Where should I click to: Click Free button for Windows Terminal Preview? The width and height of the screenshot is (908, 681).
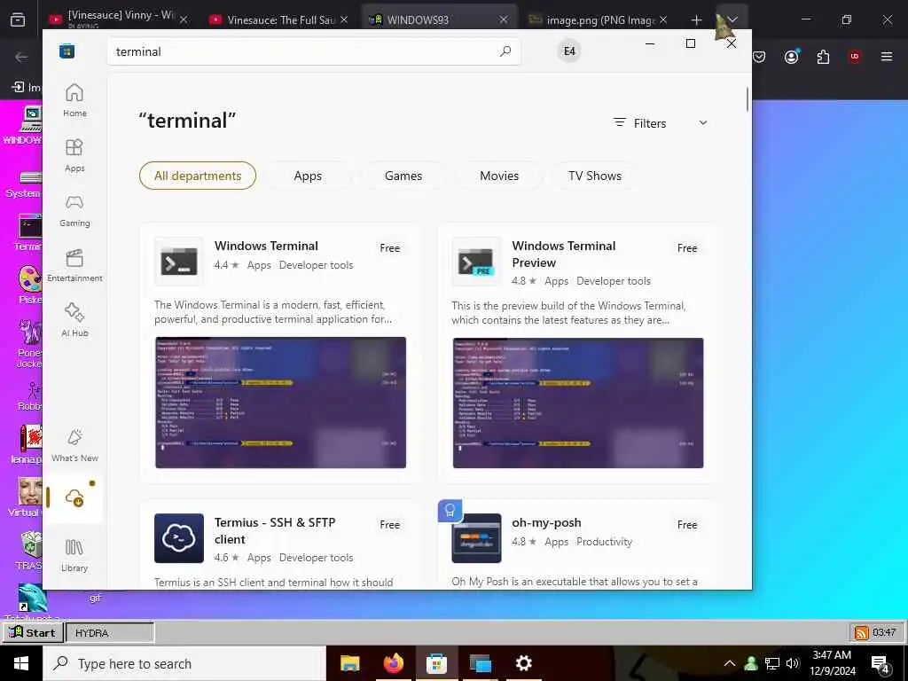tap(687, 248)
